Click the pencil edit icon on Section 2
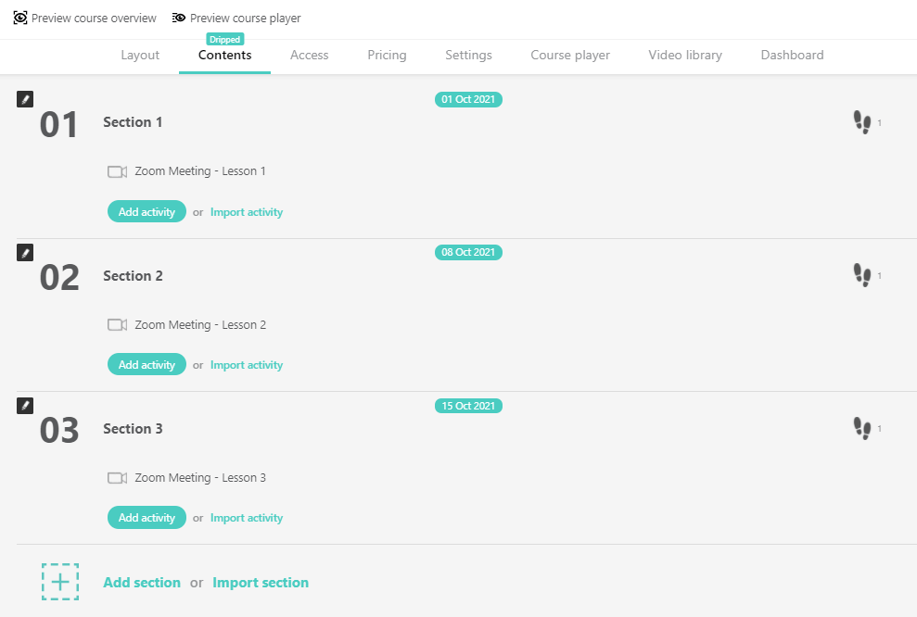The height and width of the screenshot is (617, 917). [x=25, y=251]
